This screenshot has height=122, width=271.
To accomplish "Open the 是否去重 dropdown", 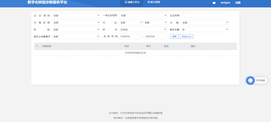I will click(205, 30).
